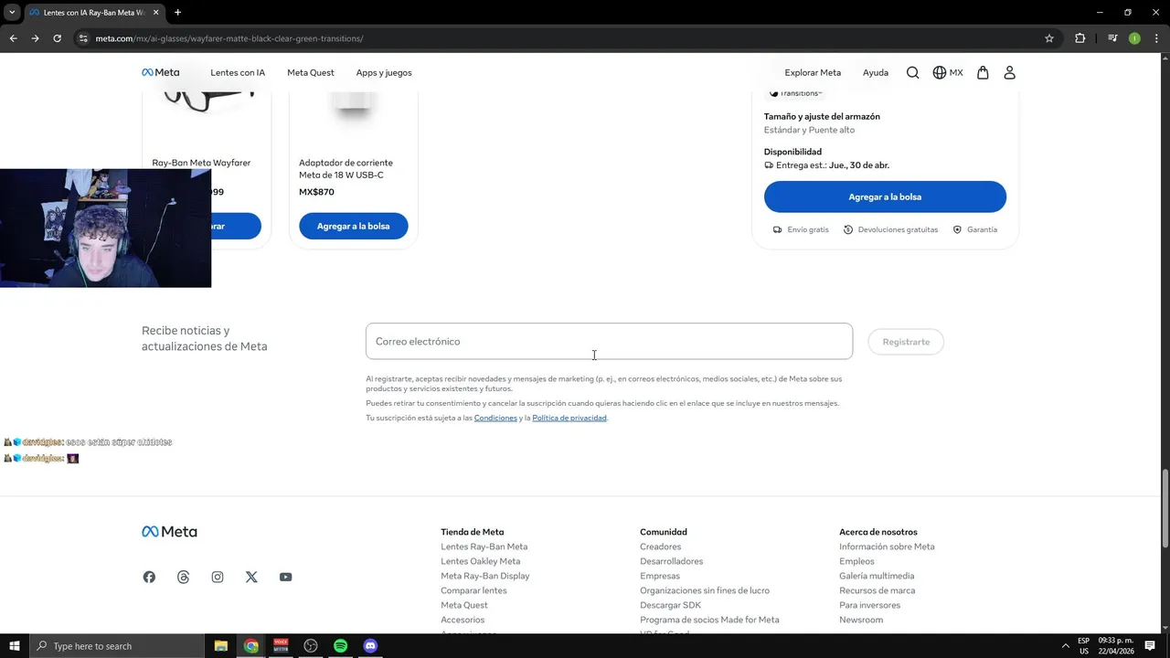Open the Lentes con IA menu

238,72
